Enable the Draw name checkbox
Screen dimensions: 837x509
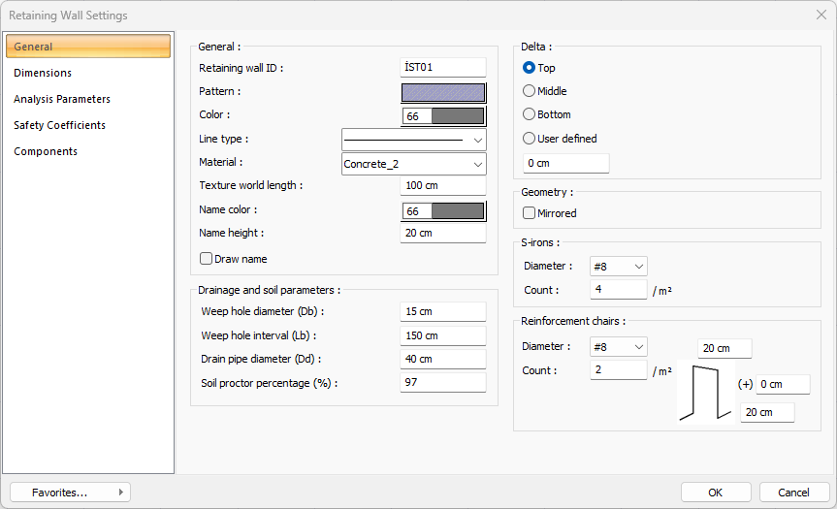(x=207, y=259)
